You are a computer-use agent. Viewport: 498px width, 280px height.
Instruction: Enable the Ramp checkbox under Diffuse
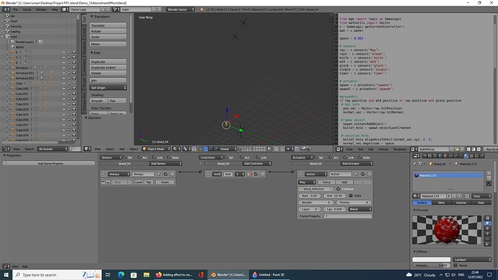455,265
